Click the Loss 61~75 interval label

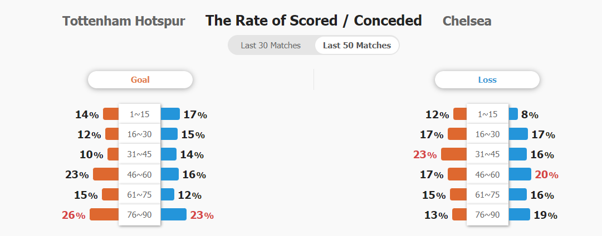click(488, 194)
